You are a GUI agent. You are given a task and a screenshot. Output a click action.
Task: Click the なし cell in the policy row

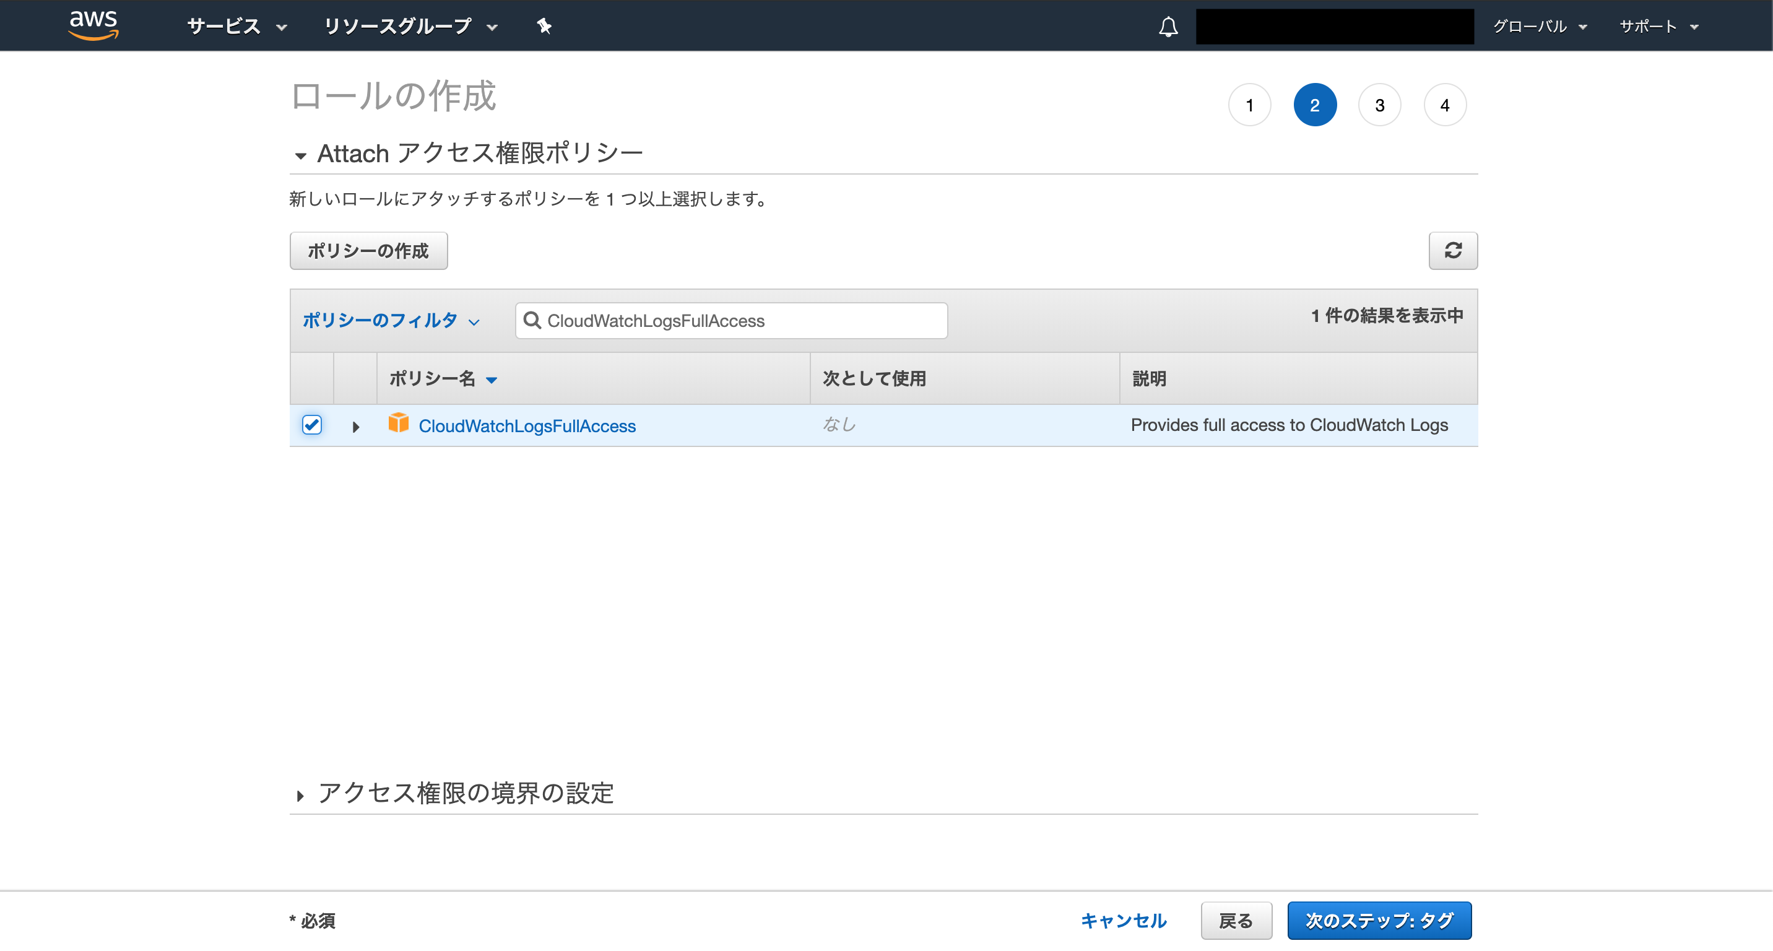[839, 425]
